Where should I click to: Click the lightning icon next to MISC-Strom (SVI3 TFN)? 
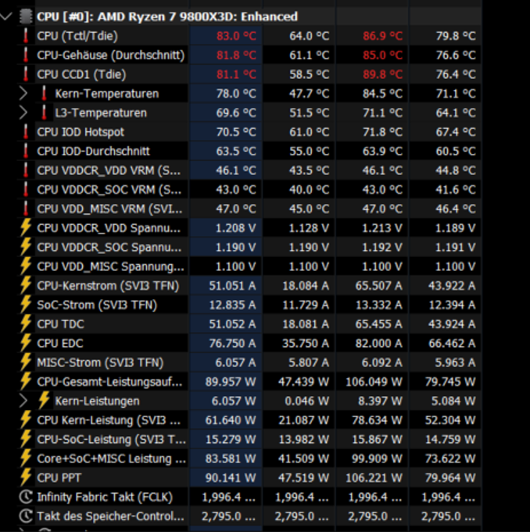point(26,362)
